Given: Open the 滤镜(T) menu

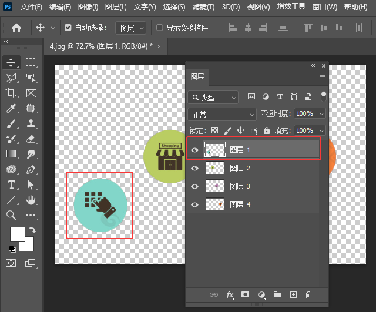Looking at the screenshot, I should tap(203, 7).
